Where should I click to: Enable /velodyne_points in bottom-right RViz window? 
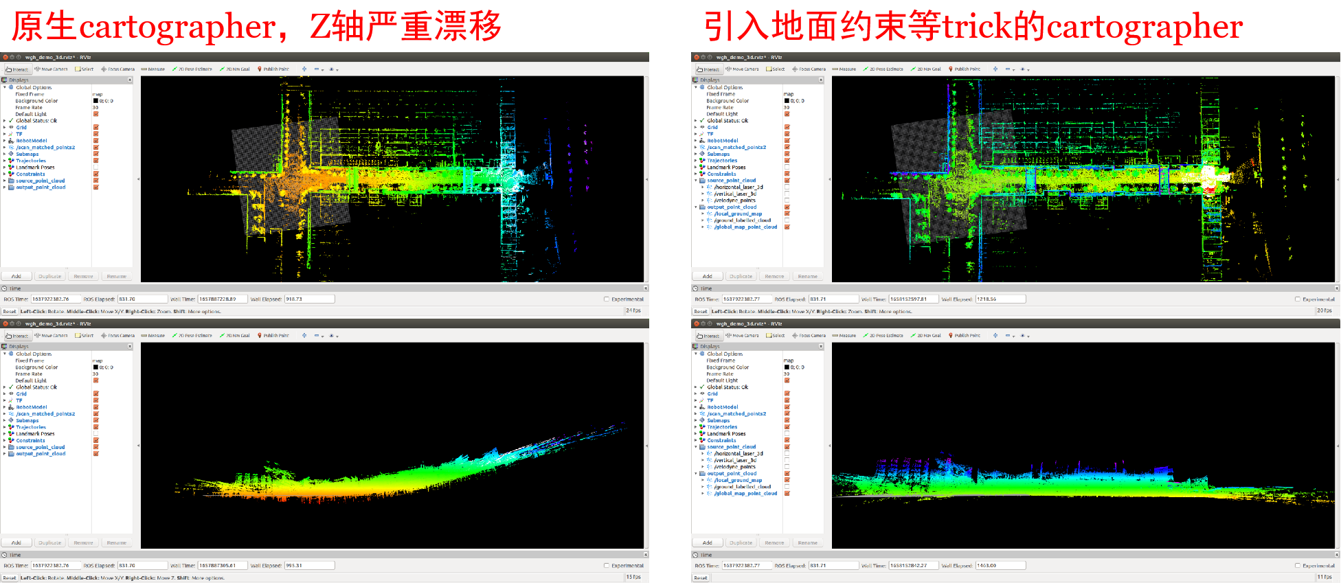click(x=787, y=467)
